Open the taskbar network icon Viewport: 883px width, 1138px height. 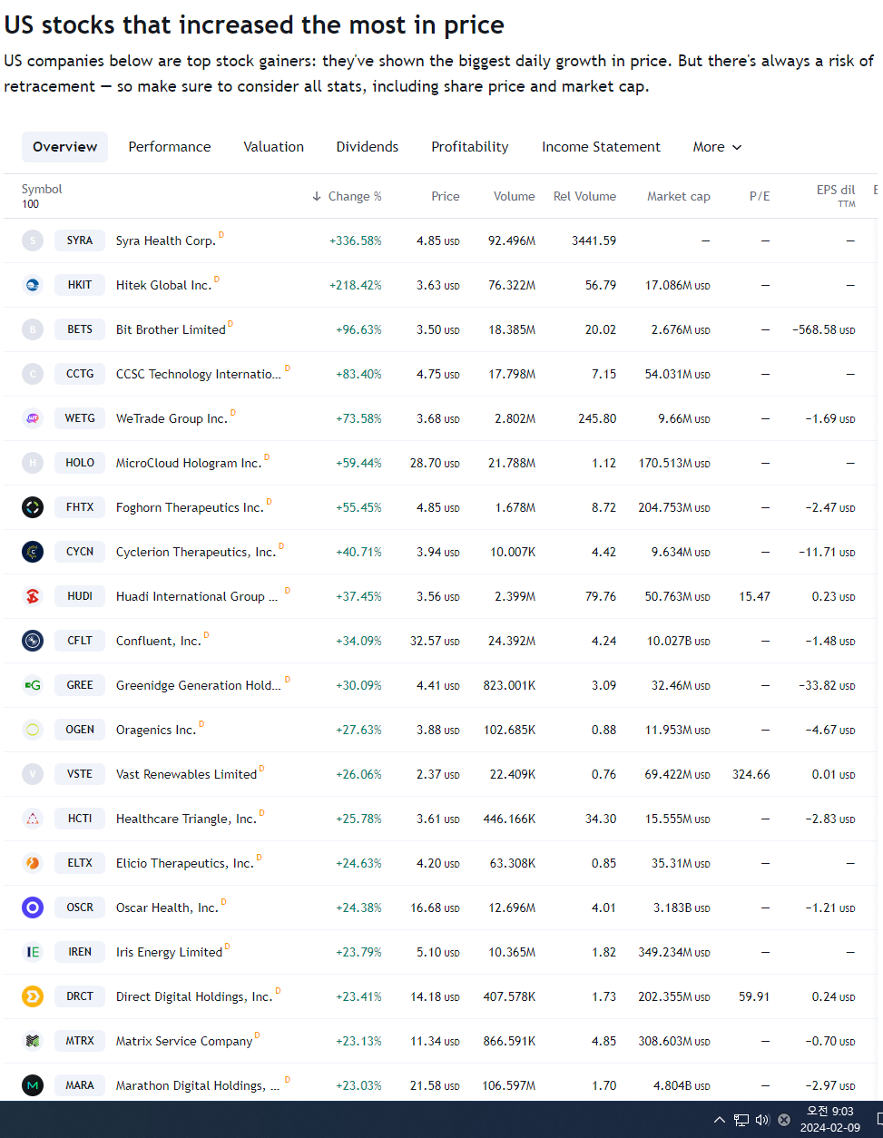(741, 1120)
